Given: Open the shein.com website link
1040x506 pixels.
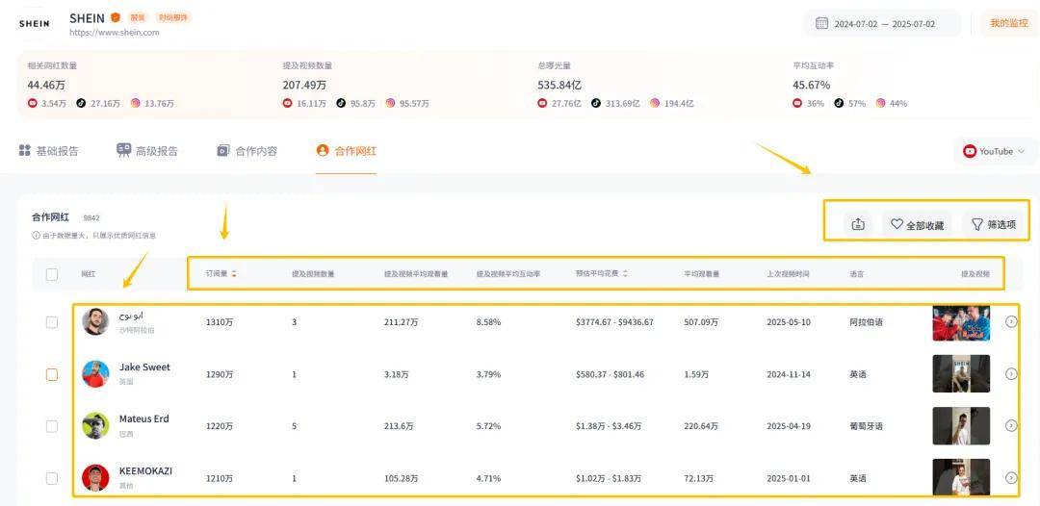Looking at the screenshot, I should 115,33.
